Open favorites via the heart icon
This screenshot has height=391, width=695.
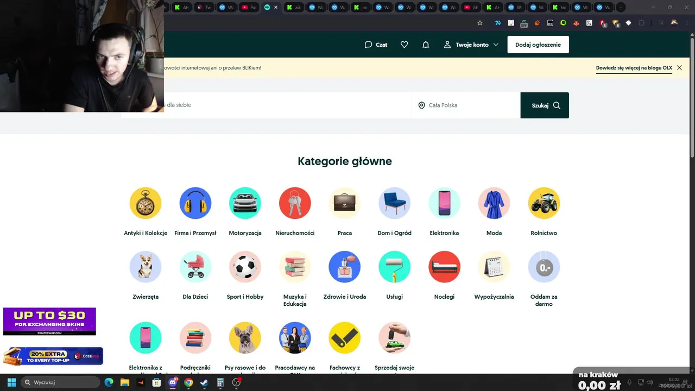tap(404, 45)
